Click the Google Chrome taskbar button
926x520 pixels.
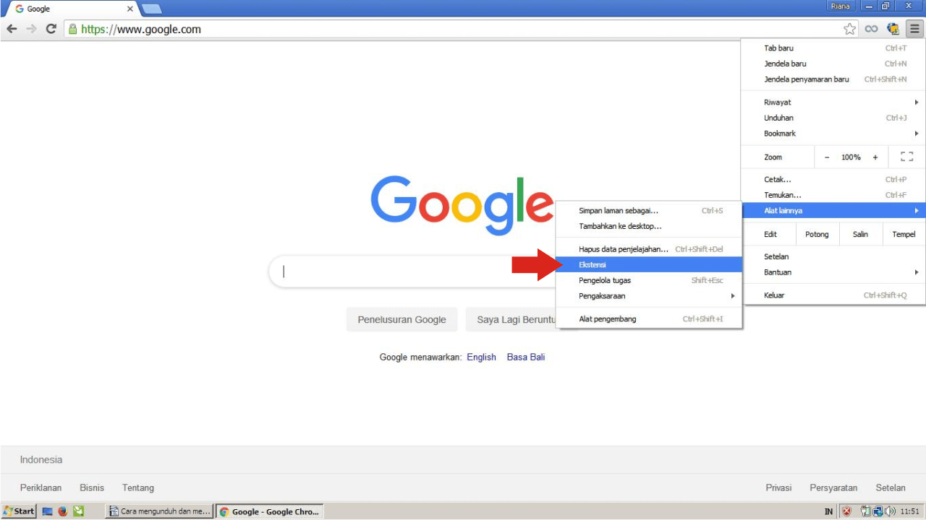270,511
